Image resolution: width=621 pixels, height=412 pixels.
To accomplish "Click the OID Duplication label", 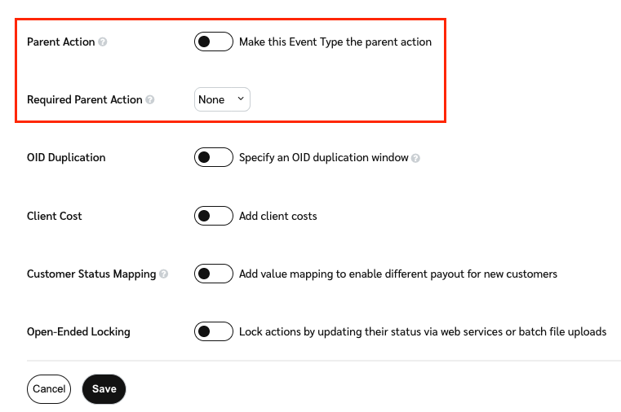I will click(66, 157).
